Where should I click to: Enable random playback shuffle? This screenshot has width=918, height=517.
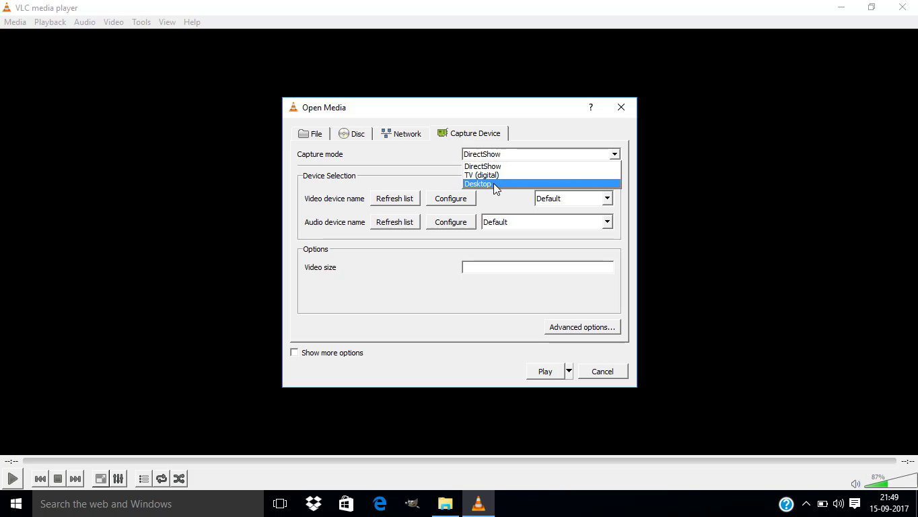click(179, 479)
